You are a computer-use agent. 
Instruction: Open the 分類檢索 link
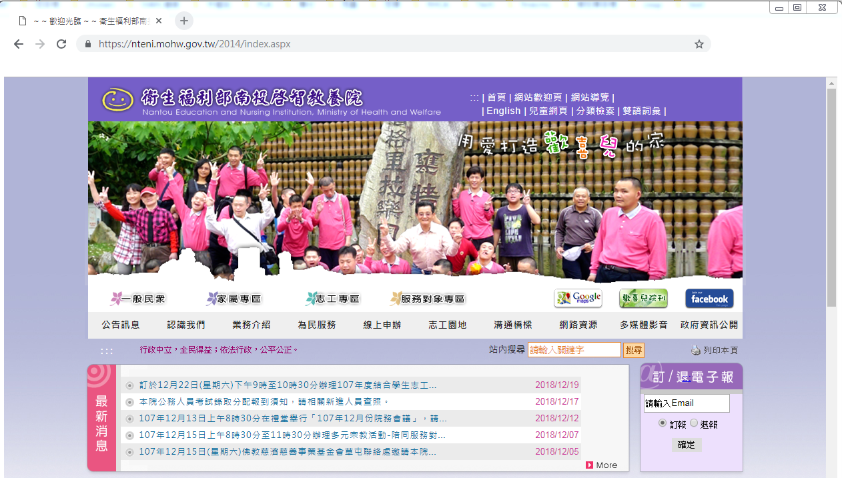pyautogui.click(x=595, y=111)
